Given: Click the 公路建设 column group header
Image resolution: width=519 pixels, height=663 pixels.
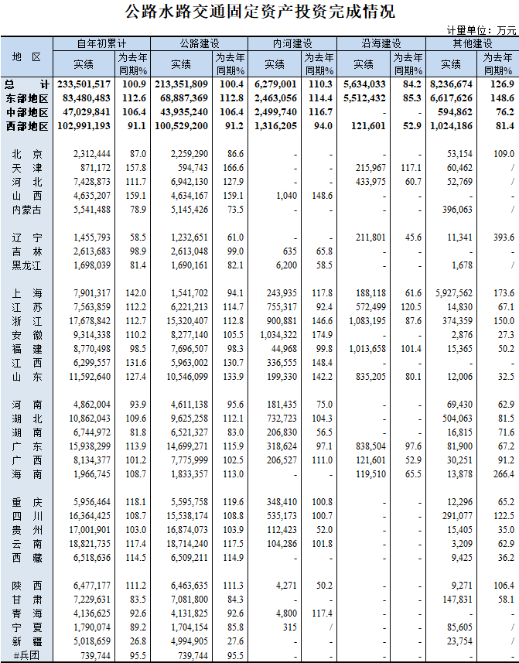Looking at the screenshot, I should 199,43.
